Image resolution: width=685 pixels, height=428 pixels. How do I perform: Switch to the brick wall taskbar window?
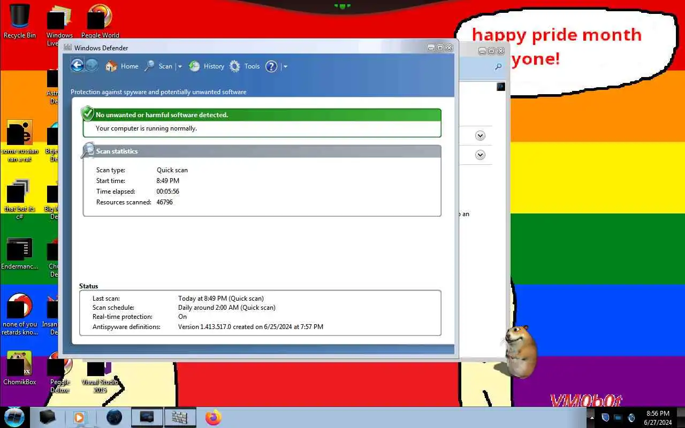[180, 417]
